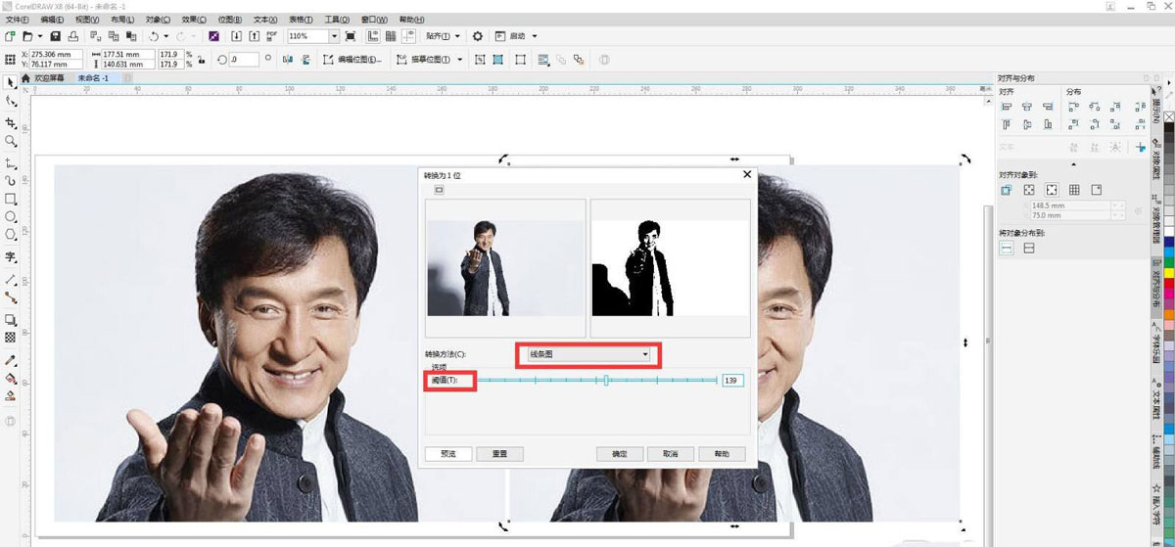The width and height of the screenshot is (1175, 547).
Task: Click the threshold value field showing 139
Action: (732, 380)
